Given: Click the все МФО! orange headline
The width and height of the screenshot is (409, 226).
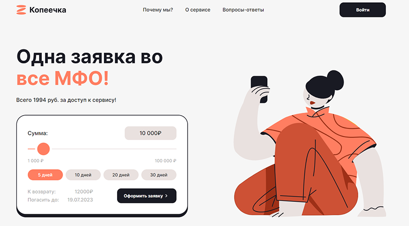Looking at the screenshot, I should click(63, 78).
